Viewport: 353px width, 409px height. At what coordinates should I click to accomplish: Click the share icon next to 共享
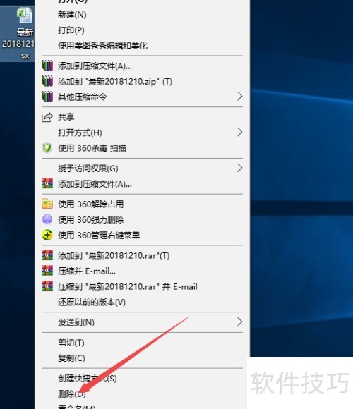[x=47, y=117]
